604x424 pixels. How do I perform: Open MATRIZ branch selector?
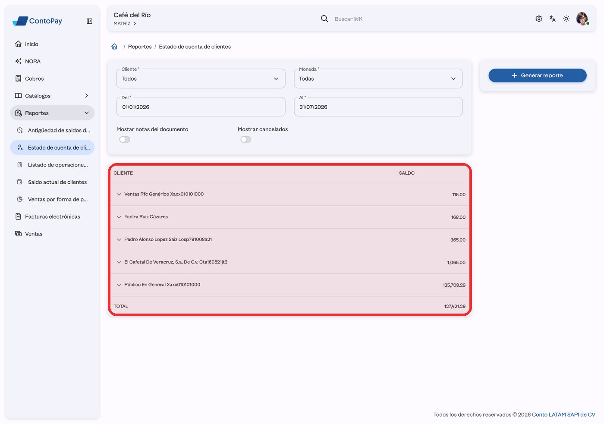pyautogui.click(x=125, y=24)
